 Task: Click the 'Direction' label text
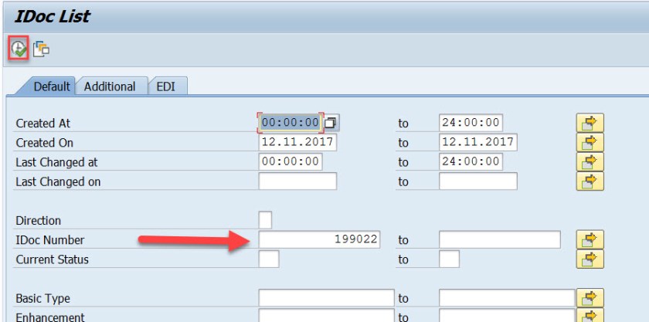click(38, 221)
